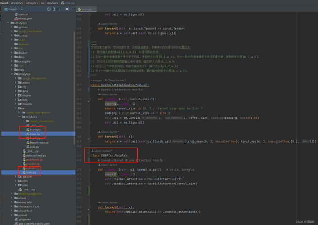The image size is (318, 225).
Task: Click gutter icon beside CBAM forward line 478
Action: 88,209
